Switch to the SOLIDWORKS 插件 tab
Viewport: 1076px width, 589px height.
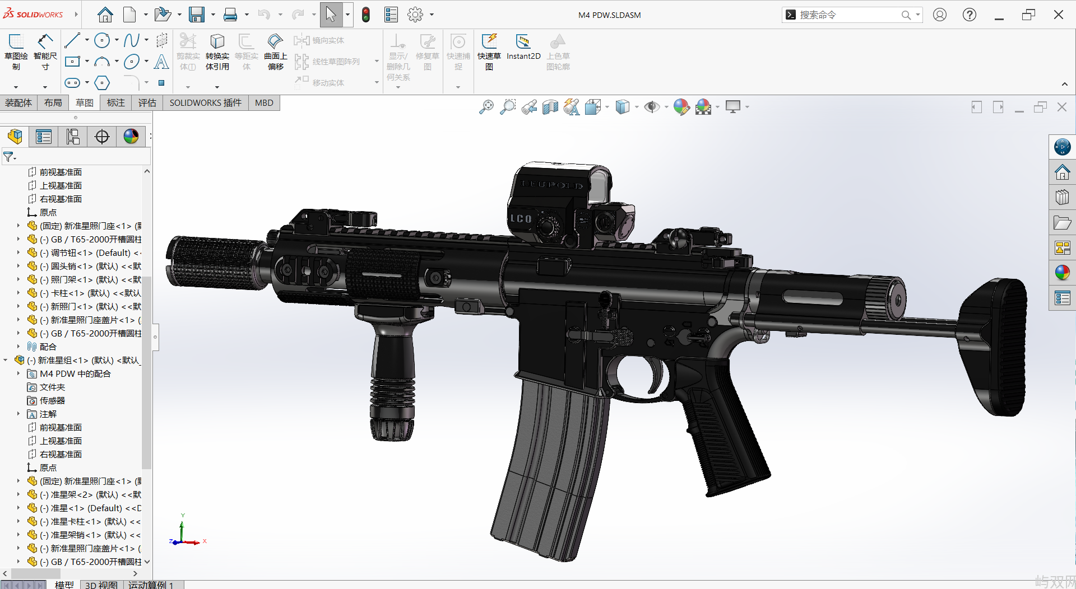(205, 103)
